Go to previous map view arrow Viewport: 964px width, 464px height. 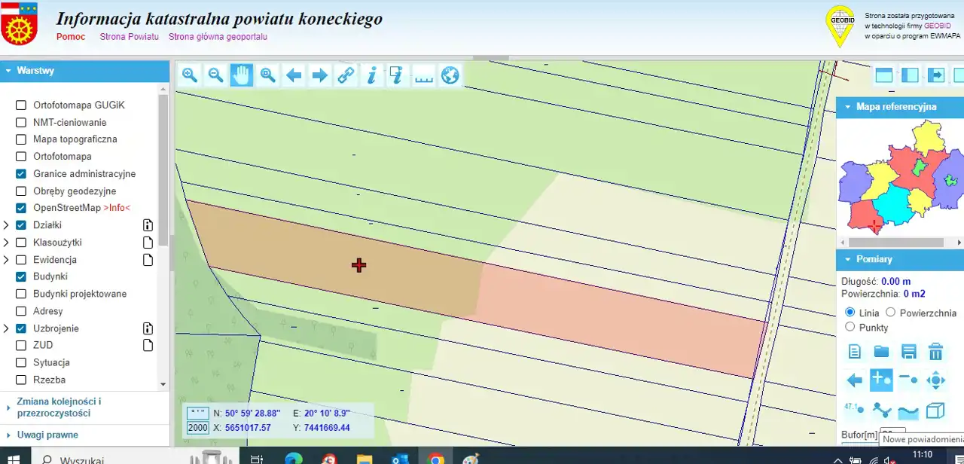click(294, 75)
